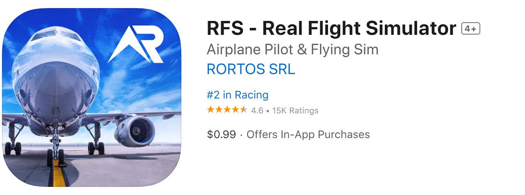The image size is (525, 195).
Task: Click the half-filled fifth rating star
Action: pos(244,110)
